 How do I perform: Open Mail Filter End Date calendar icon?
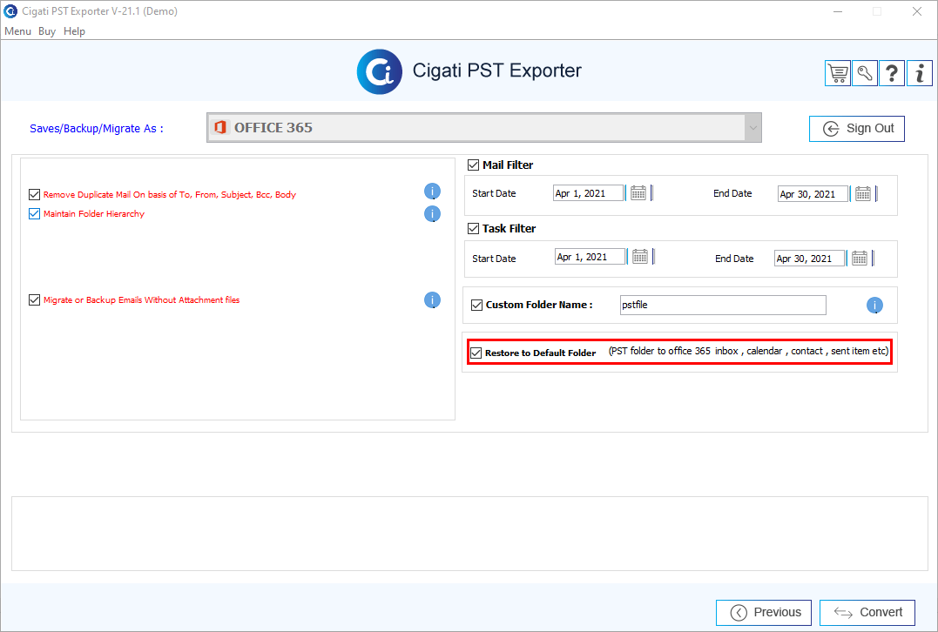tap(862, 194)
